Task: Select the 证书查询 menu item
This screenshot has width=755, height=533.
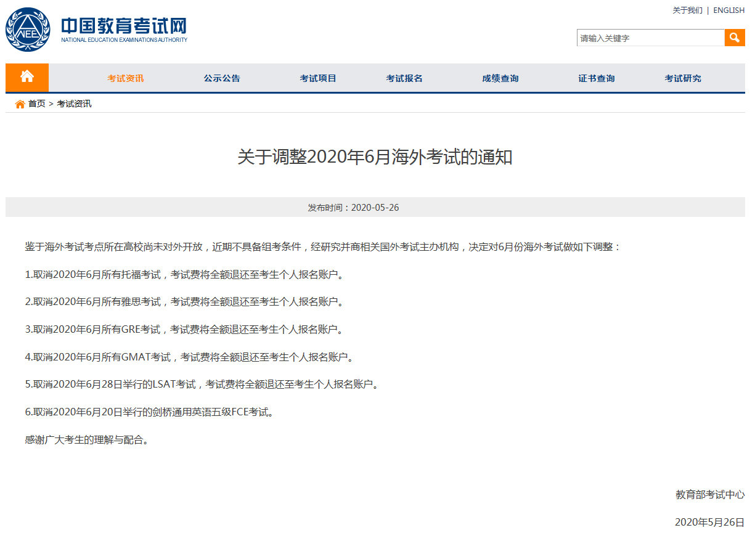Action: point(597,78)
